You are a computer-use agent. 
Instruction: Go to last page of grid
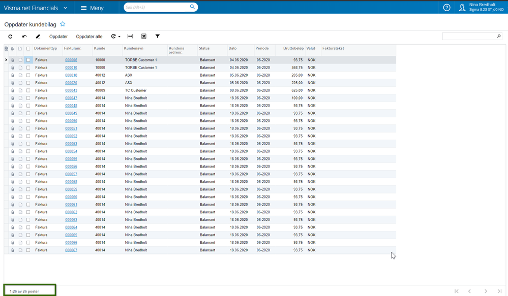point(499,291)
